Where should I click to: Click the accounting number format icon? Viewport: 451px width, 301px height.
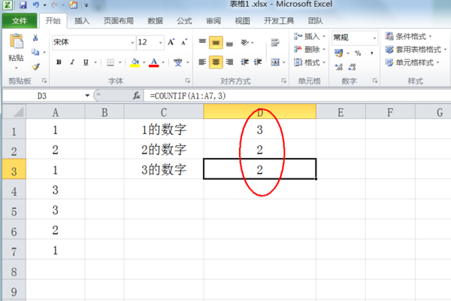[x=339, y=53]
